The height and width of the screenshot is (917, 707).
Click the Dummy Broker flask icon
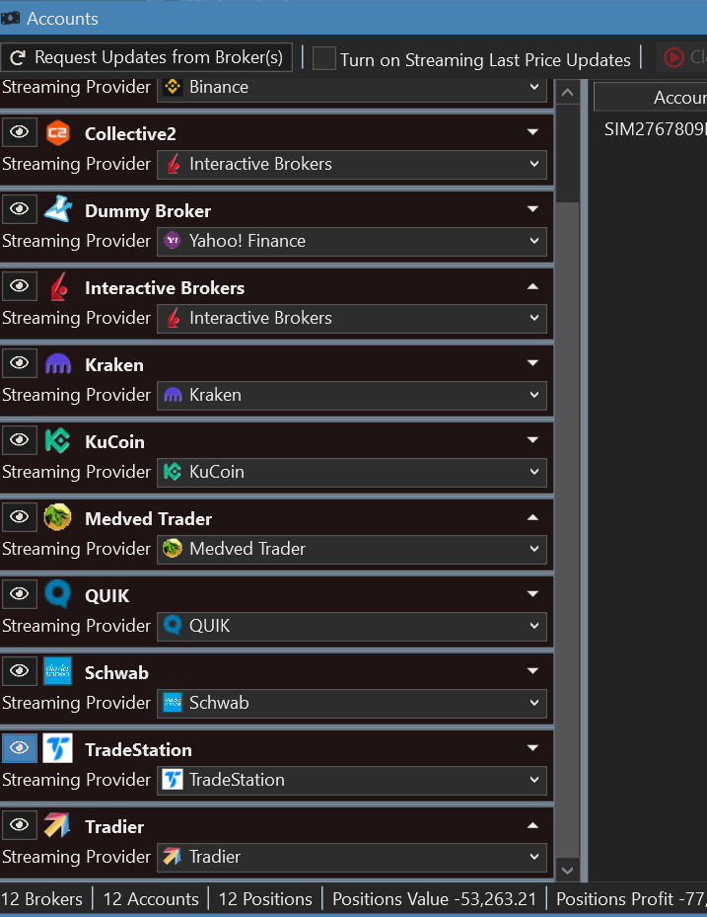click(58, 209)
